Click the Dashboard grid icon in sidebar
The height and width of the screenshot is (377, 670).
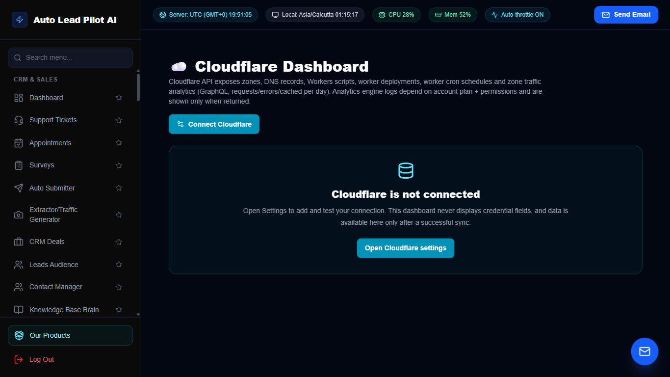pos(19,98)
